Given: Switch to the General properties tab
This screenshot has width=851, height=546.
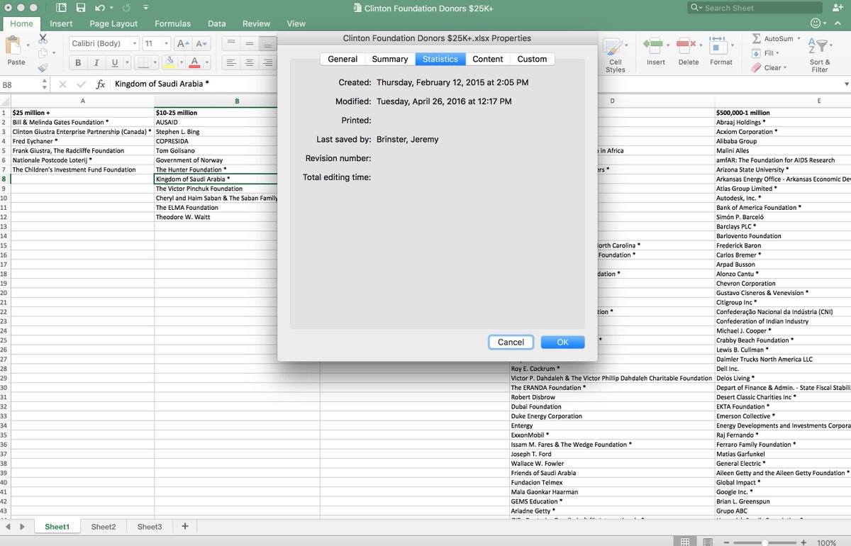Looking at the screenshot, I should click(x=343, y=59).
